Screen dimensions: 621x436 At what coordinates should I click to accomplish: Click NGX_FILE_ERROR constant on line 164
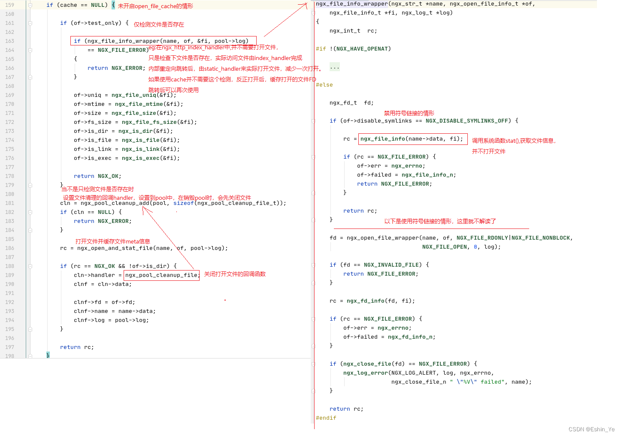pos(122,50)
